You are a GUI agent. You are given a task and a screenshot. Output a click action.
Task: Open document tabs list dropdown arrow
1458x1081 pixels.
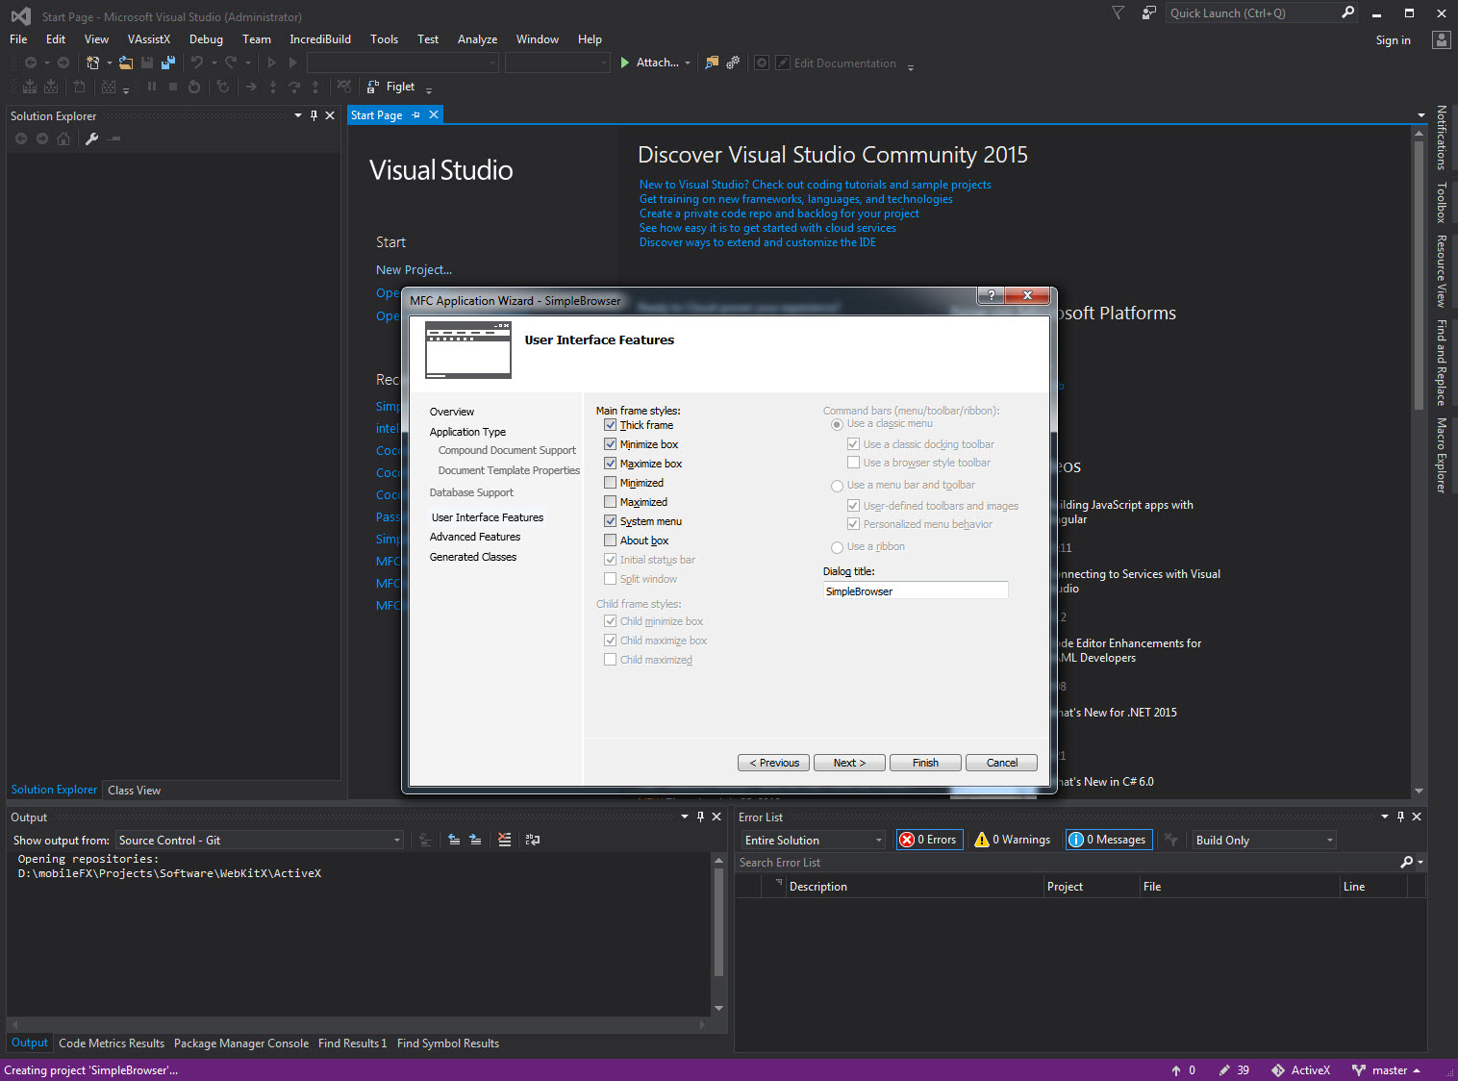pos(1421,115)
